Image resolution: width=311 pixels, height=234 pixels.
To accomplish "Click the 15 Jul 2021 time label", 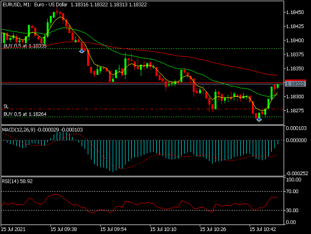I will click(x=13, y=229).
